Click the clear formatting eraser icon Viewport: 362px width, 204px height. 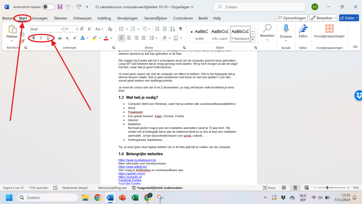(x=110, y=29)
